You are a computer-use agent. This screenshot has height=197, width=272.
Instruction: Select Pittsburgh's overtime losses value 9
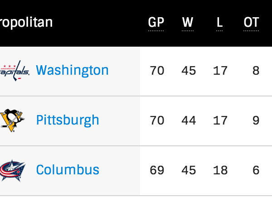click(256, 120)
